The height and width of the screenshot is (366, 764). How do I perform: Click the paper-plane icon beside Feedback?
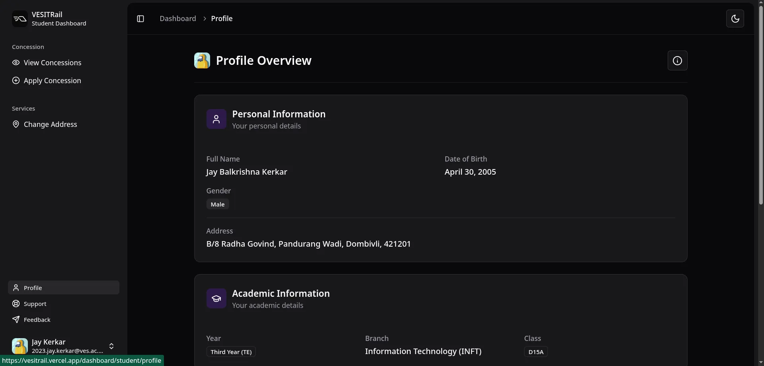pyautogui.click(x=15, y=319)
